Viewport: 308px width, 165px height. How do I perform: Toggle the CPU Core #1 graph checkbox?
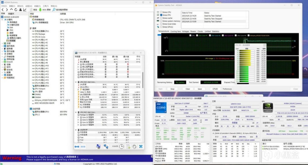click(x=197, y=35)
